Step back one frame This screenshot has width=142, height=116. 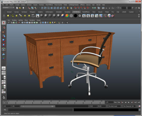tap(119, 102)
